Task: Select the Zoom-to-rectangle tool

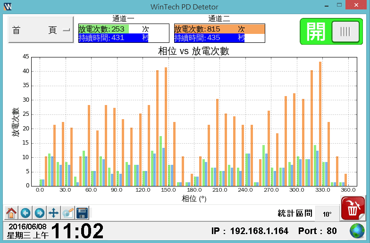Action: (x=68, y=213)
